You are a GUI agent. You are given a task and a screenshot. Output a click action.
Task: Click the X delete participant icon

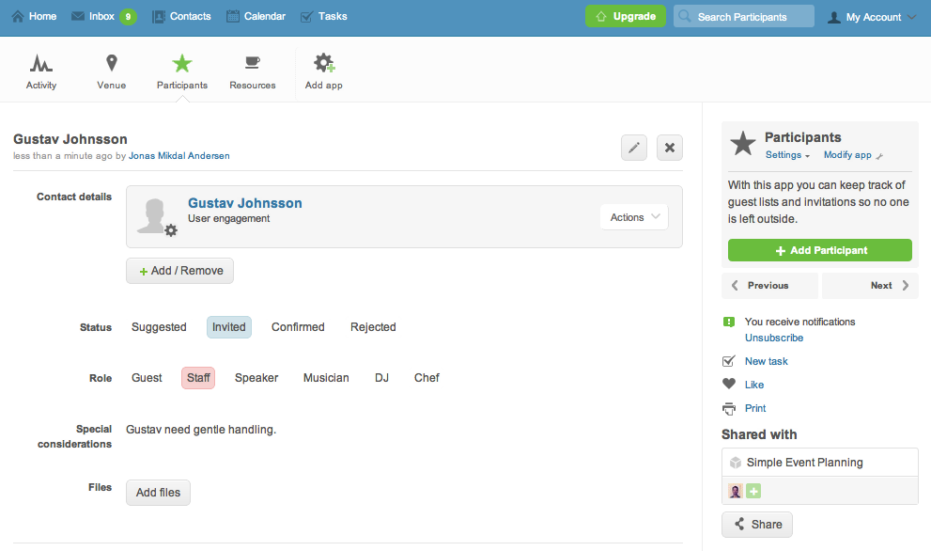669,148
